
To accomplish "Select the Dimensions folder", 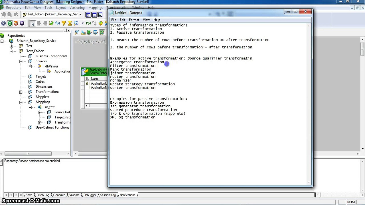I will pyautogui.click(x=44, y=87).
